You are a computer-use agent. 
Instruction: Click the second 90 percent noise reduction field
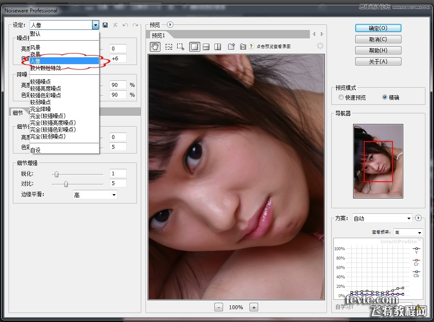coord(118,95)
